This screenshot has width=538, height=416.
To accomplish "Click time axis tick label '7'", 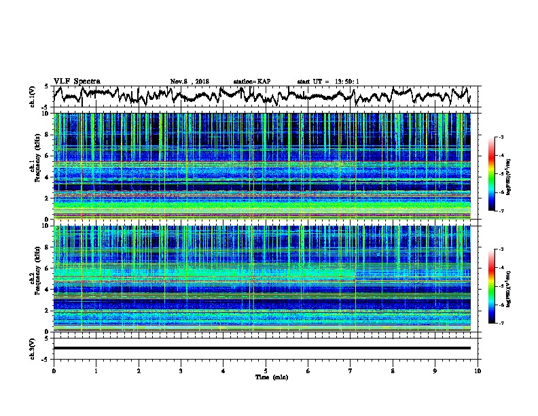I will tap(351, 371).
